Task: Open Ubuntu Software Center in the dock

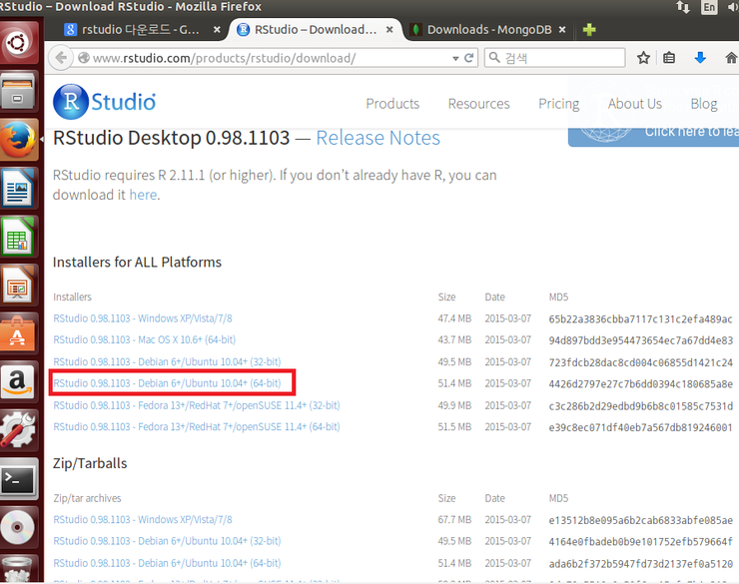Action: pyautogui.click(x=20, y=334)
